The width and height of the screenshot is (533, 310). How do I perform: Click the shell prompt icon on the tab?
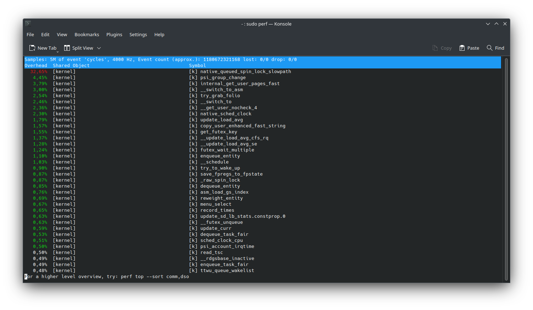click(x=28, y=23)
